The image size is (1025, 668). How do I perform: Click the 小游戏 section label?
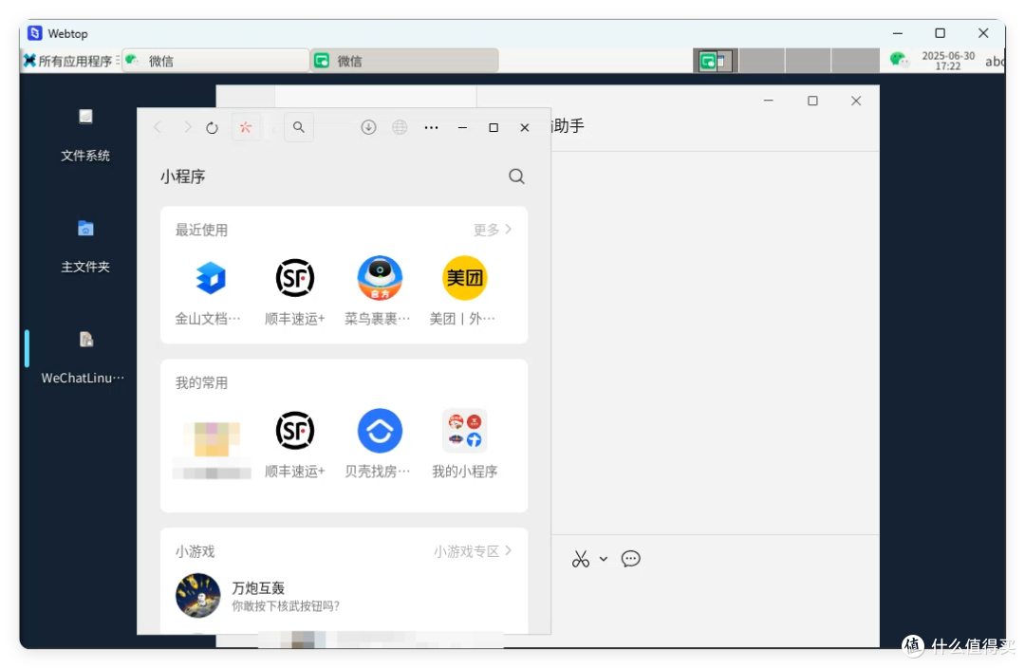[195, 551]
